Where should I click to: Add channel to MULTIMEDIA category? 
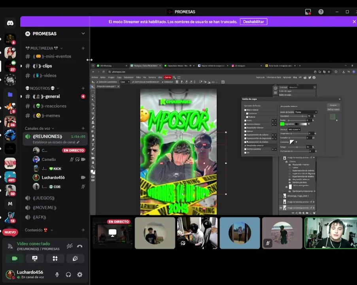coord(83,48)
